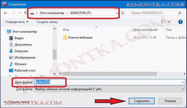Refresh the KINGSTON (F:) folder view
Screen dimensions: 187x108
coord(123,13)
